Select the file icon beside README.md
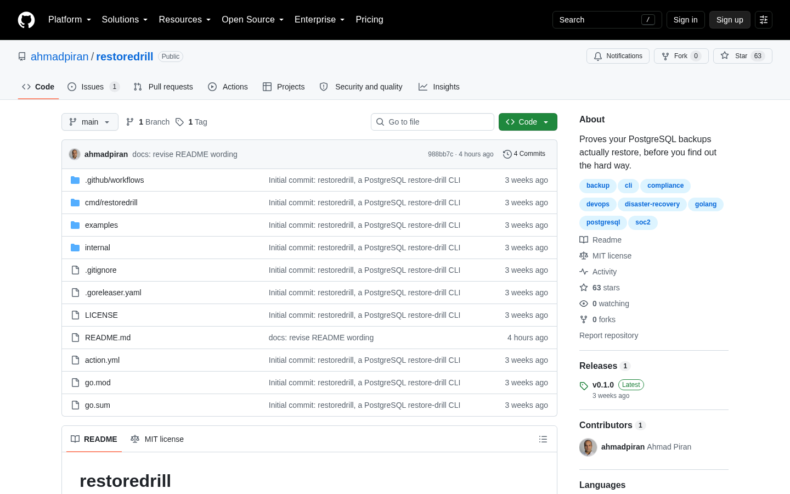The height and width of the screenshot is (494, 790). coord(75,338)
